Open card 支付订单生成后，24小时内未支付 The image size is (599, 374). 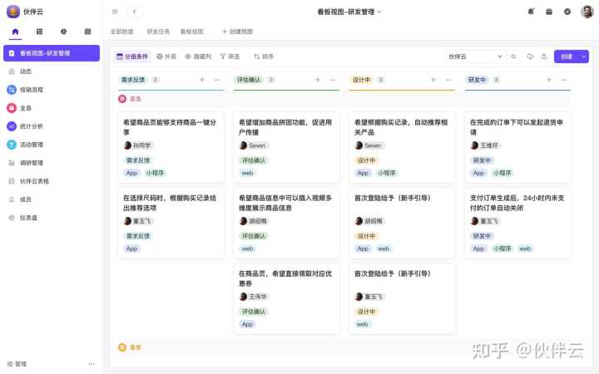[x=517, y=223]
